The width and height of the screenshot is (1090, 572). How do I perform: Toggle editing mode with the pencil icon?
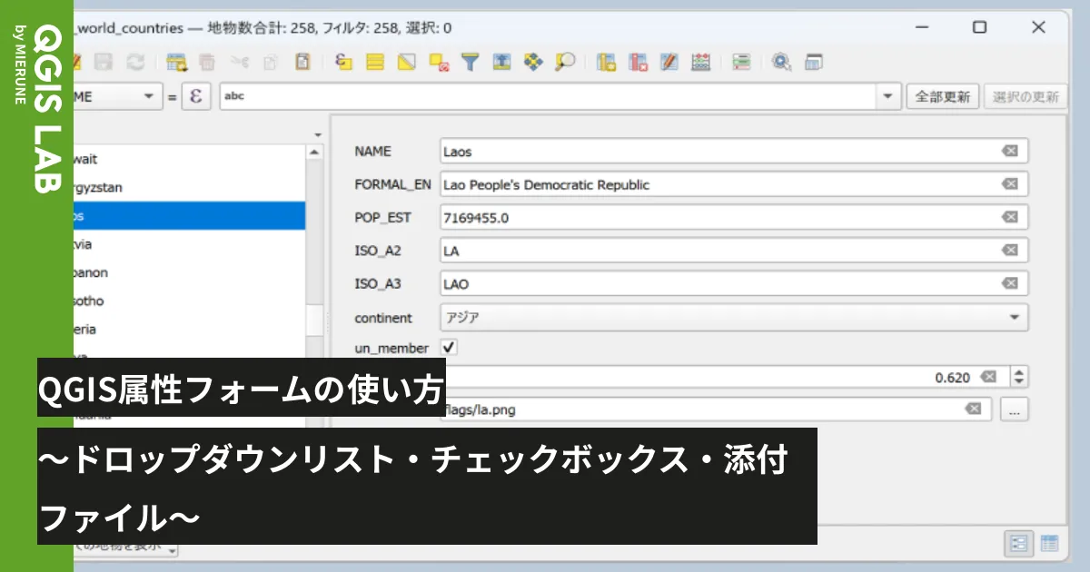pos(77,61)
